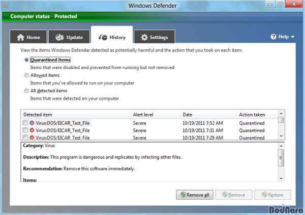Click the Remove button

234,195
